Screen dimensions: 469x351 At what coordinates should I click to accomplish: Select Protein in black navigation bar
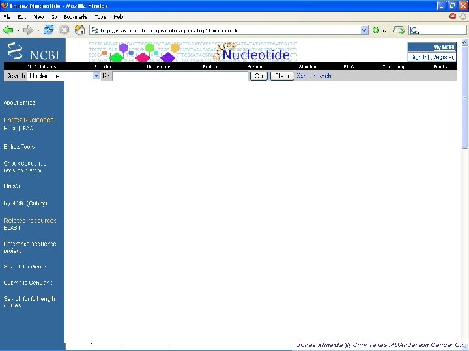click(x=210, y=66)
